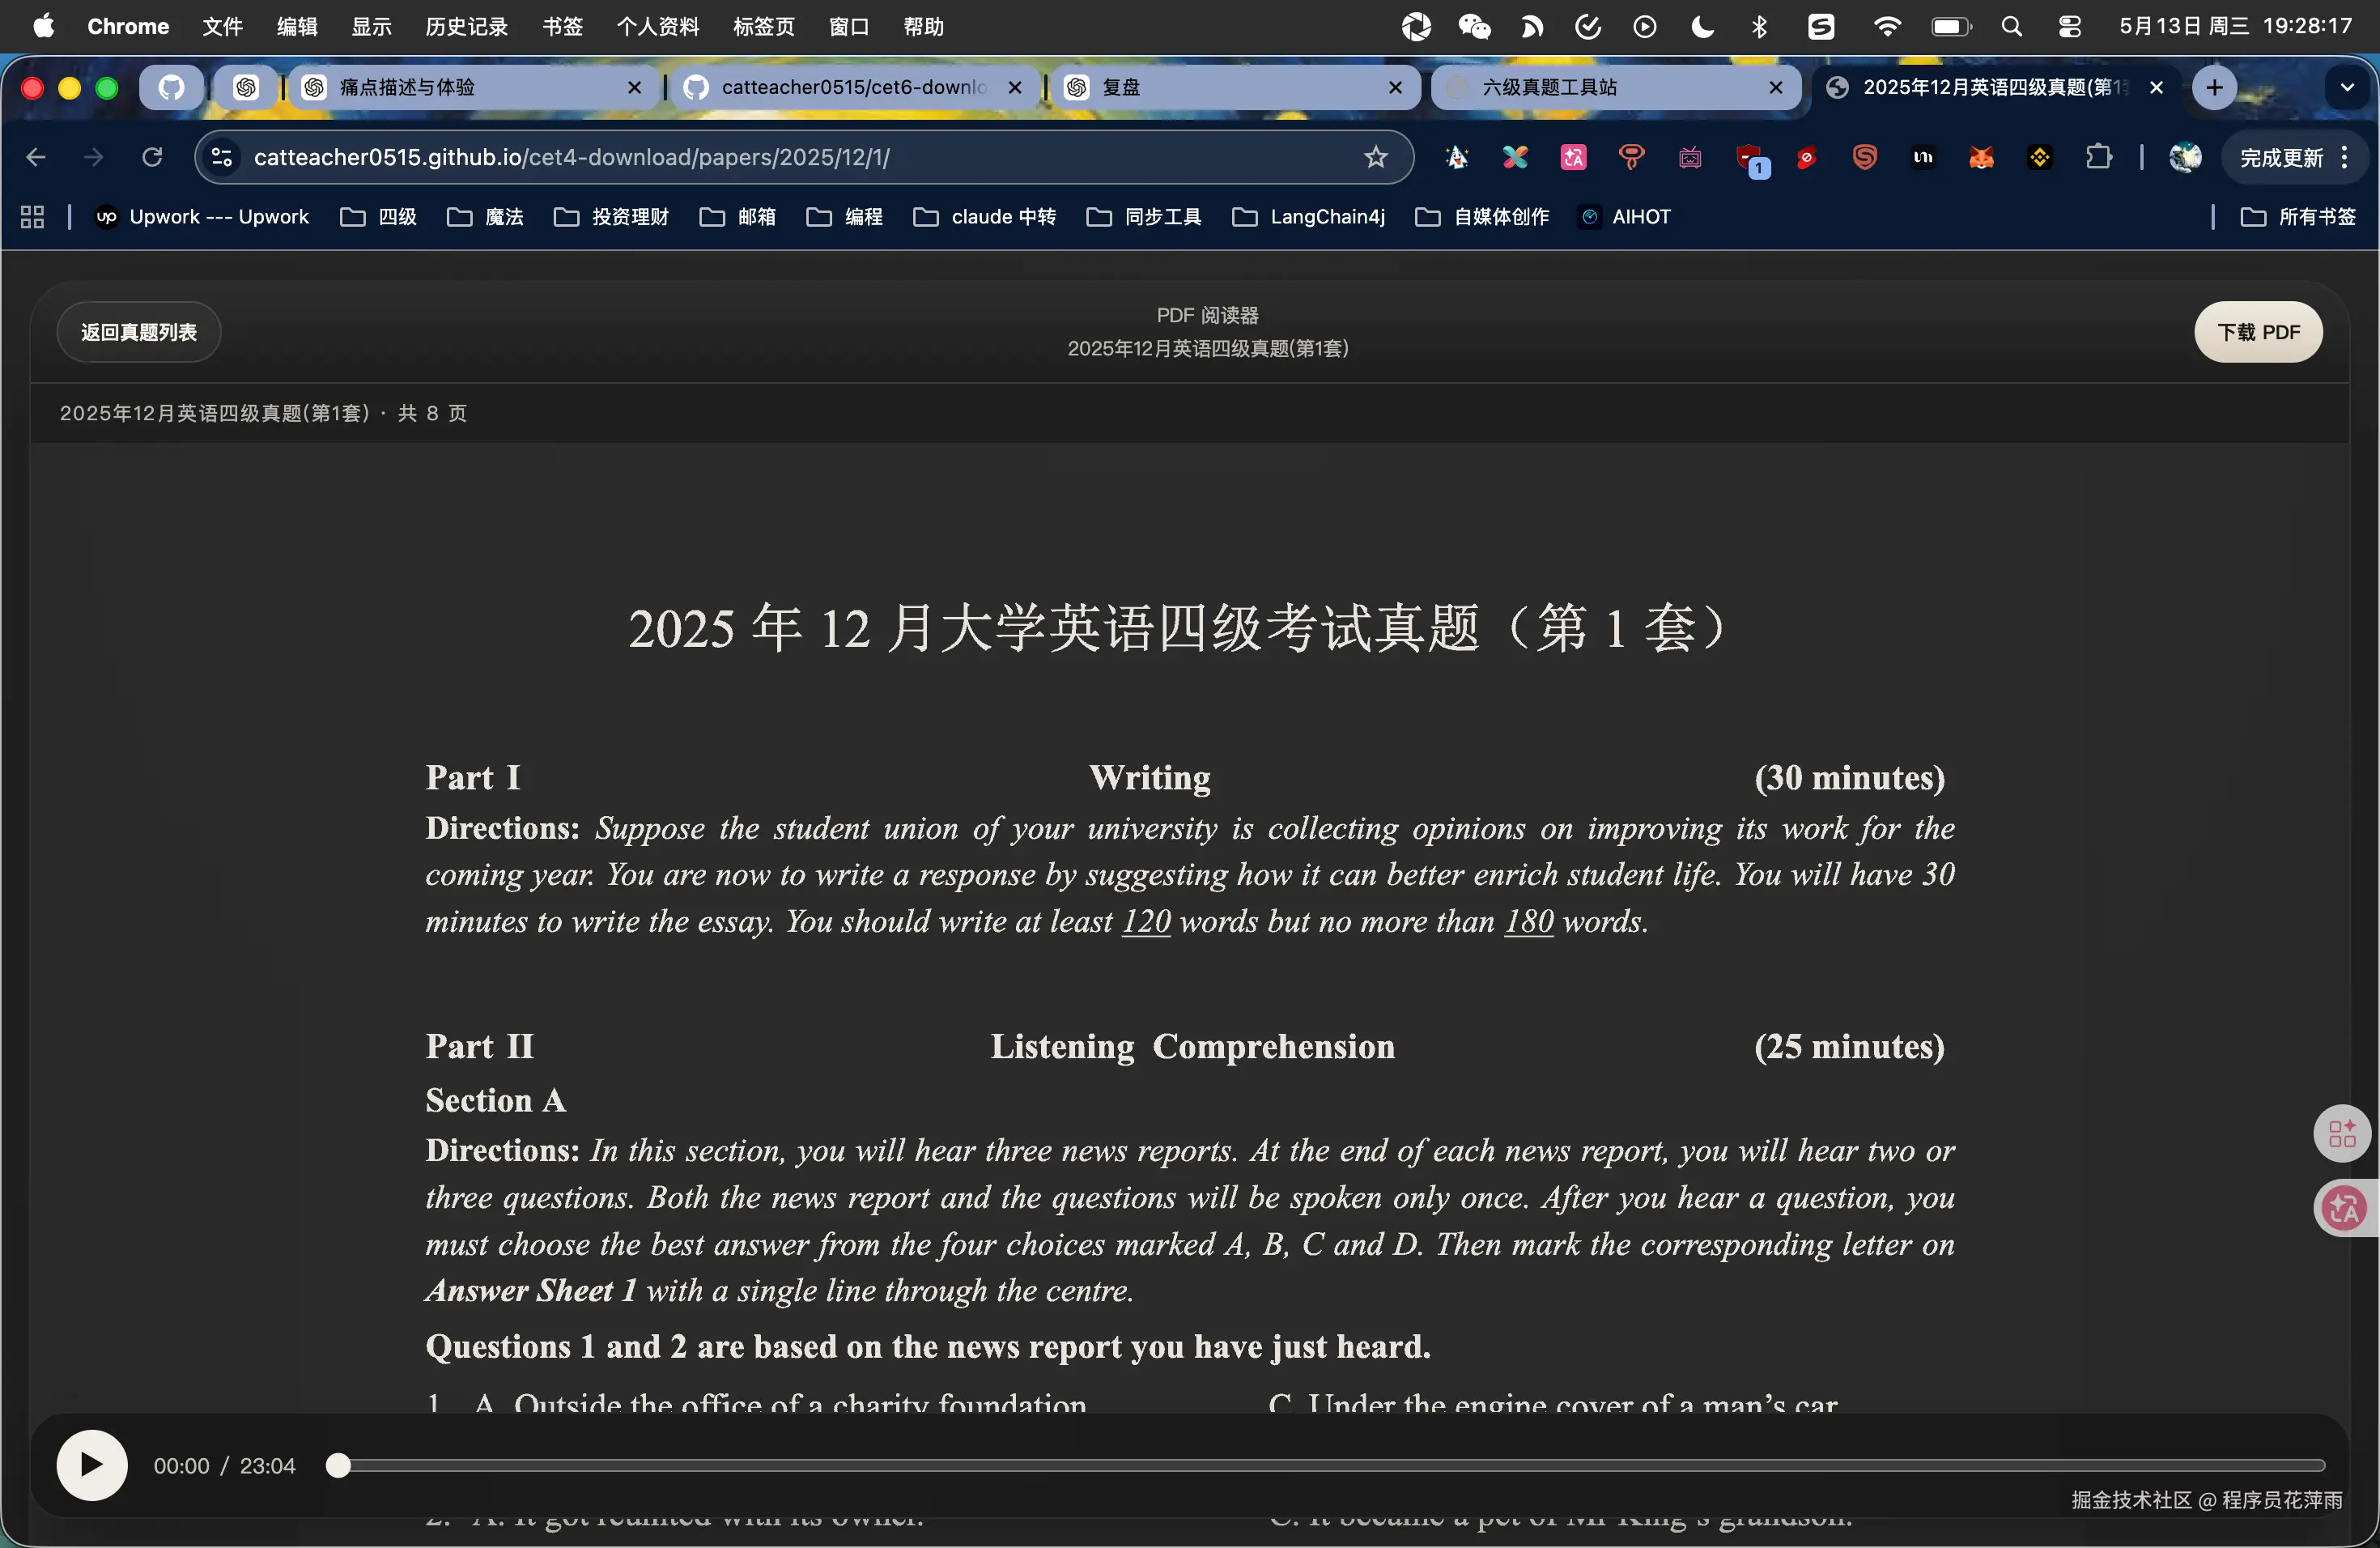The height and width of the screenshot is (1548, 2380).
Task: Open the Chrome profile avatar
Action: 2185,157
